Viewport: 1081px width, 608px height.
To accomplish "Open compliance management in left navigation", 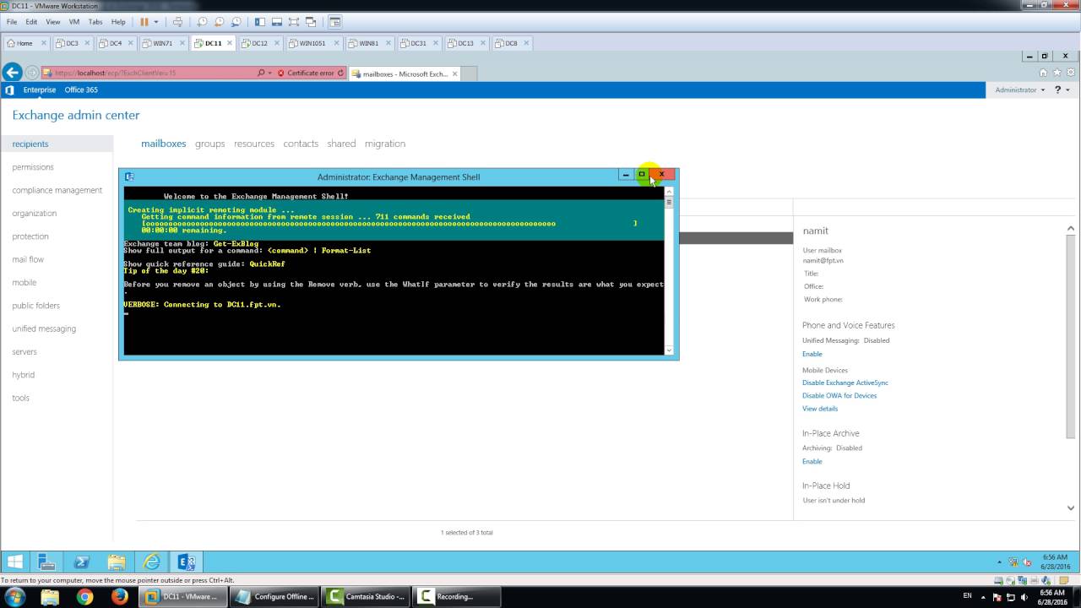I will point(57,190).
